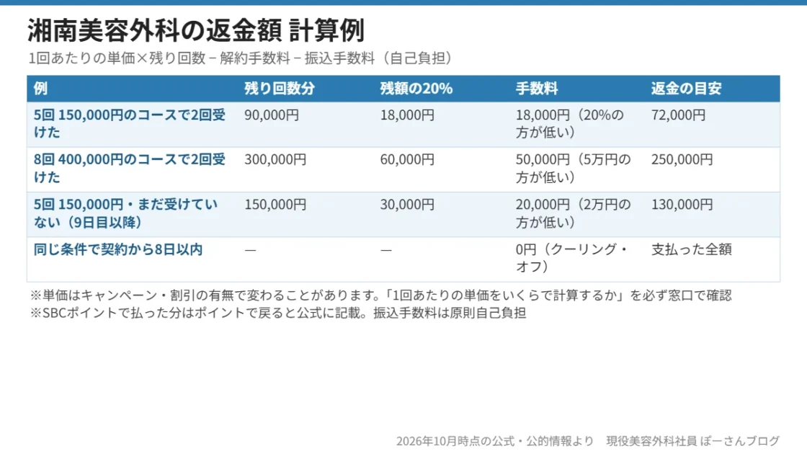Image resolution: width=807 pixels, height=454 pixels.
Task: Select the row label 5回 150,000円・まだ受けていない
Action: pyautogui.click(x=125, y=213)
